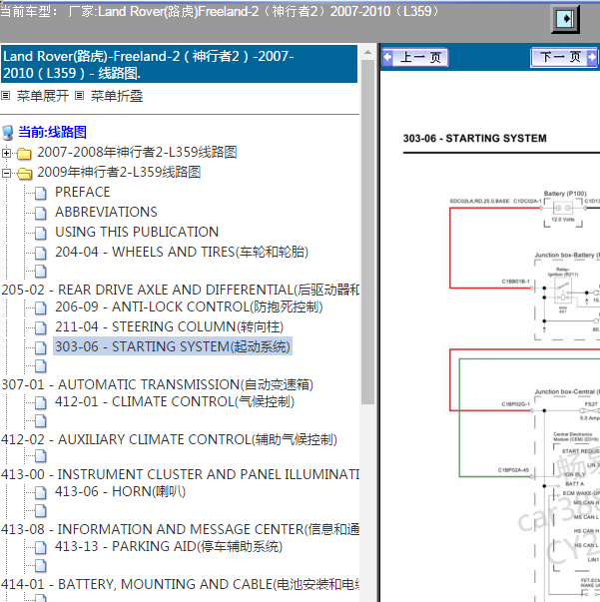This screenshot has height=602, width=600.
Task: Click the 菜单展开 small square icon
Action: point(5,95)
